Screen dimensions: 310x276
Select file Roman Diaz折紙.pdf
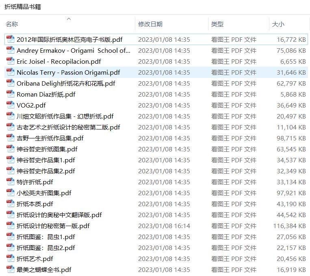tap(46, 95)
